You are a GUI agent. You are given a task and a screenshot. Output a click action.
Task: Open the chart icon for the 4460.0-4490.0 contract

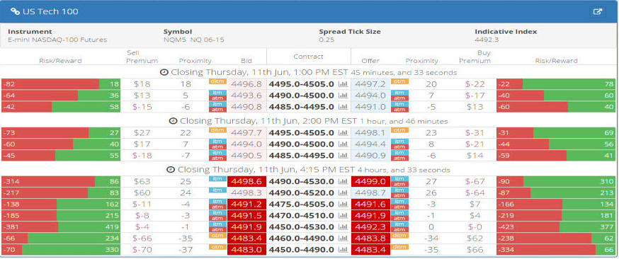coord(343,238)
